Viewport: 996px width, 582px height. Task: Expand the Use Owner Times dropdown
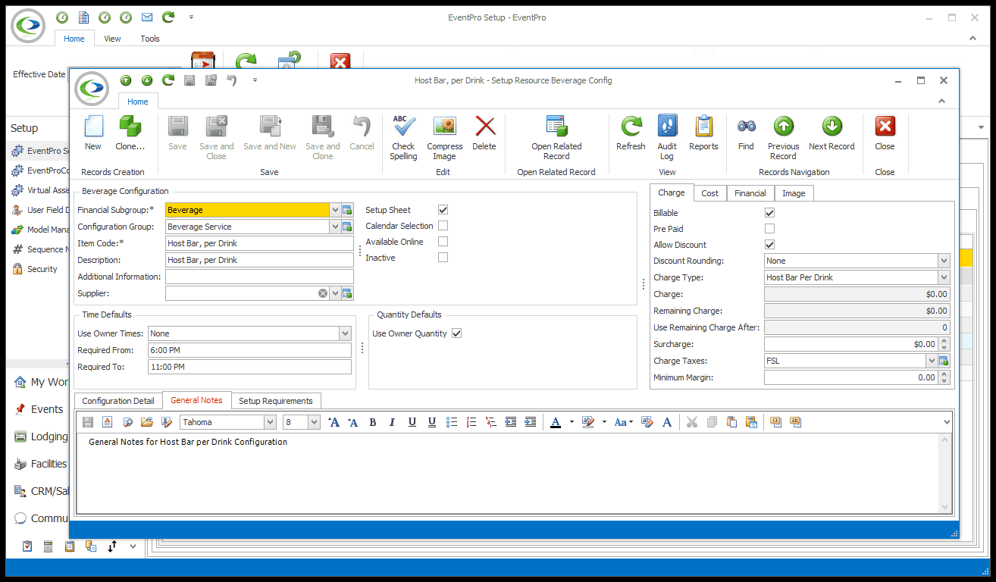point(345,333)
